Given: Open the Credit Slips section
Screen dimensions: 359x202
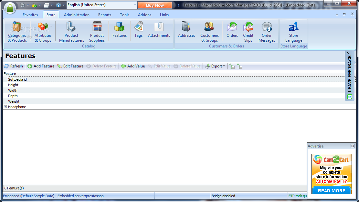Looking at the screenshot, I should coord(248,32).
